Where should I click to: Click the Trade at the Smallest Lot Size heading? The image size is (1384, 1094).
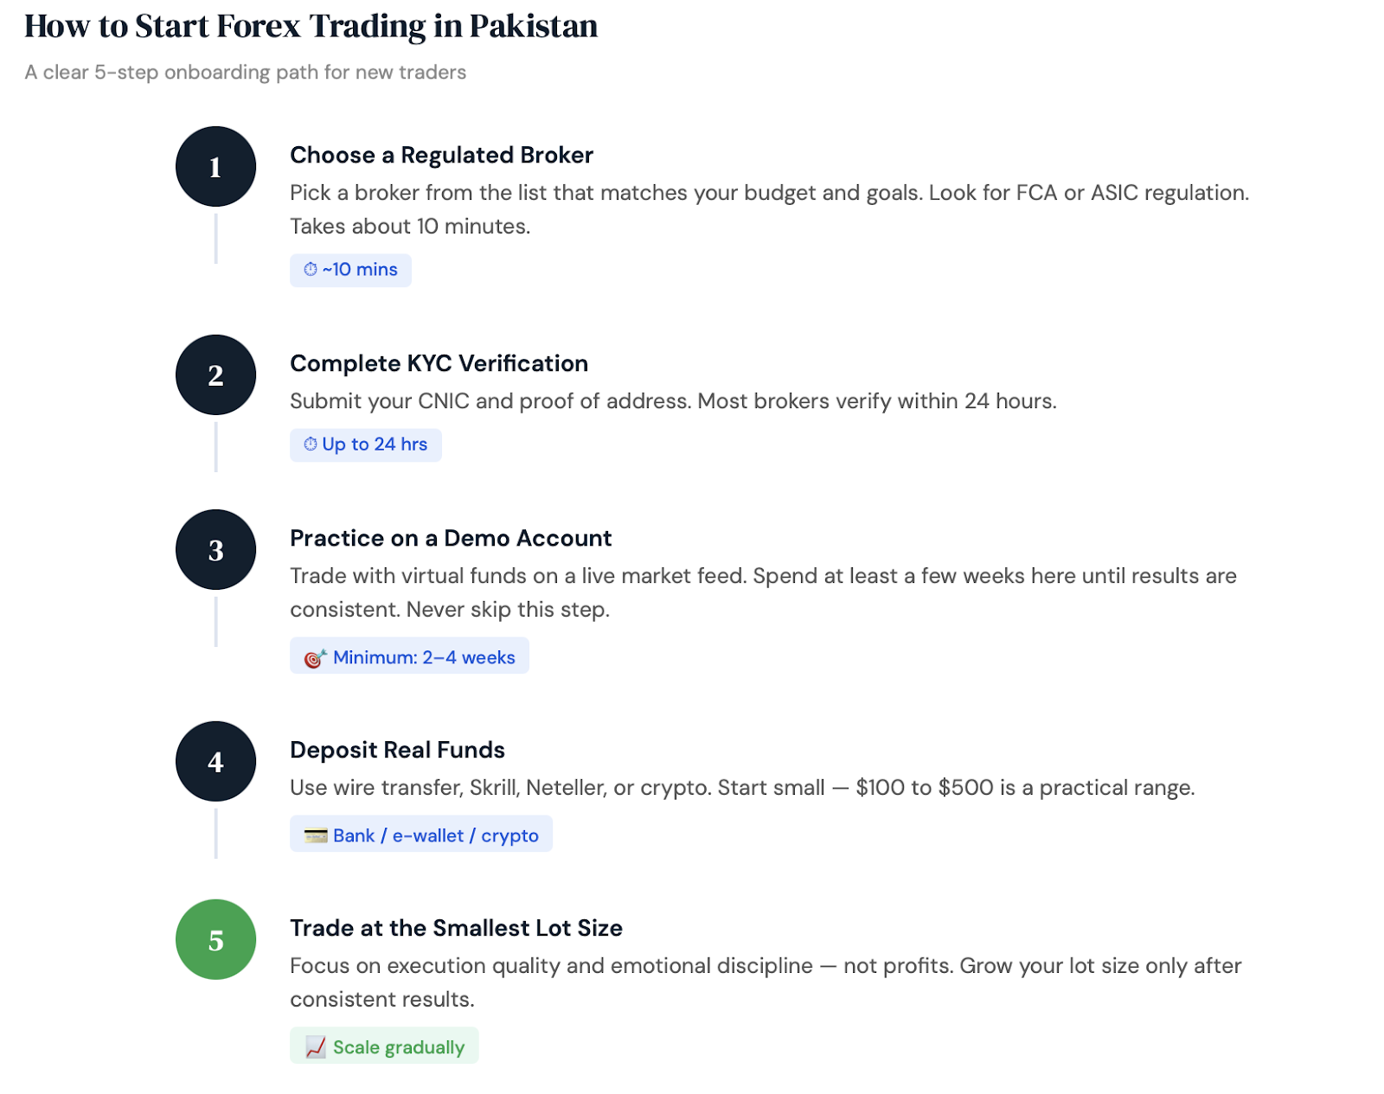456,928
